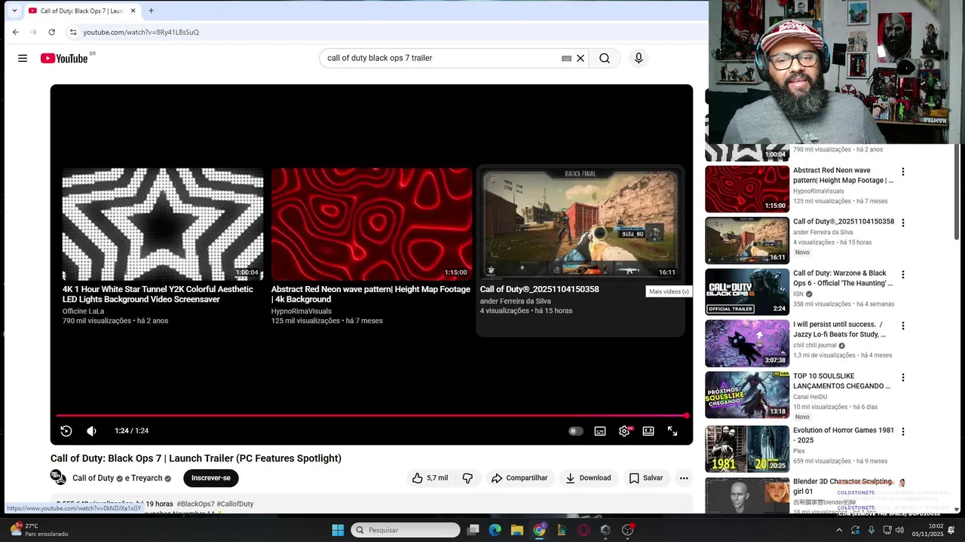Open Call of Duty channel name link

coord(93,478)
